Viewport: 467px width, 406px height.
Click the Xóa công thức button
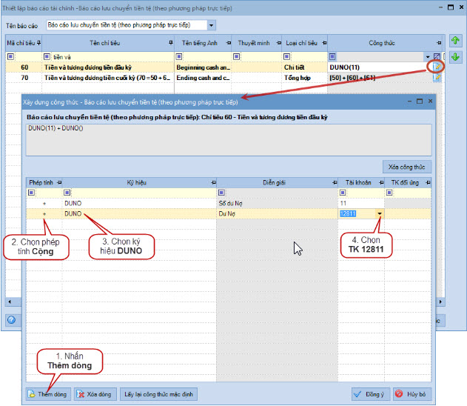(x=407, y=167)
